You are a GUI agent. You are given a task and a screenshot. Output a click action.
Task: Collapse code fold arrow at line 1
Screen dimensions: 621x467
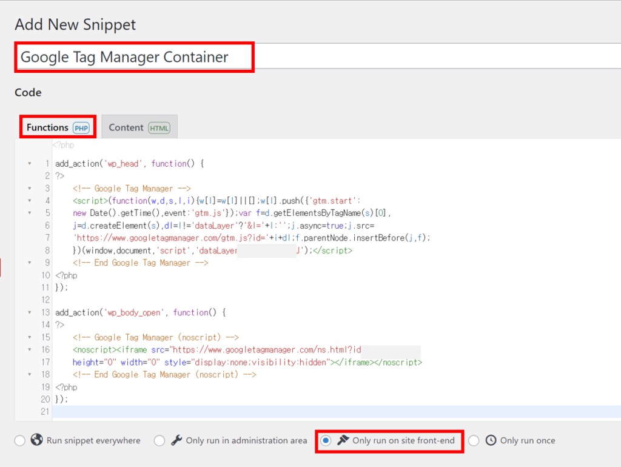coord(30,164)
